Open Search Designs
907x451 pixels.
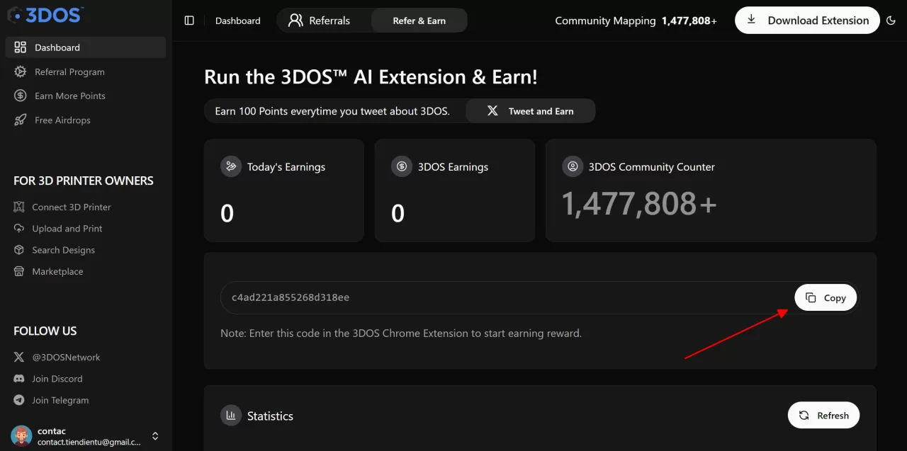pyautogui.click(x=63, y=250)
